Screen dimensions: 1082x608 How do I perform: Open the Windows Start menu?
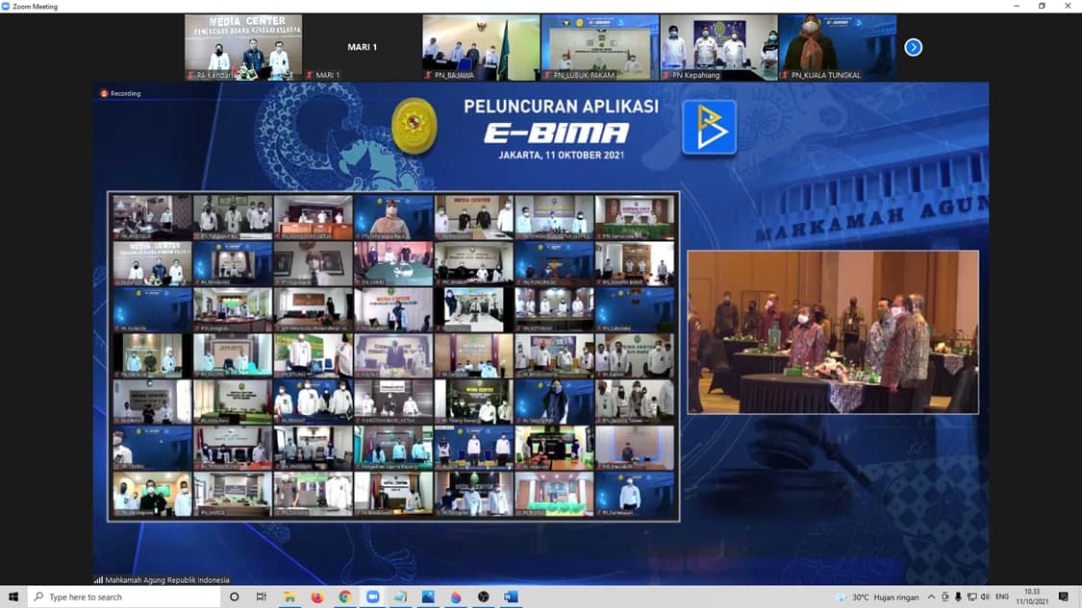click(x=13, y=597)
